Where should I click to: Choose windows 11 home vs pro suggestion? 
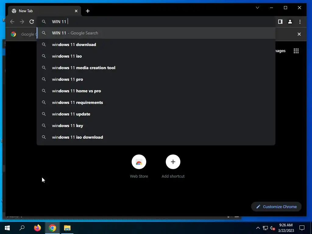(x=156, y=91)
